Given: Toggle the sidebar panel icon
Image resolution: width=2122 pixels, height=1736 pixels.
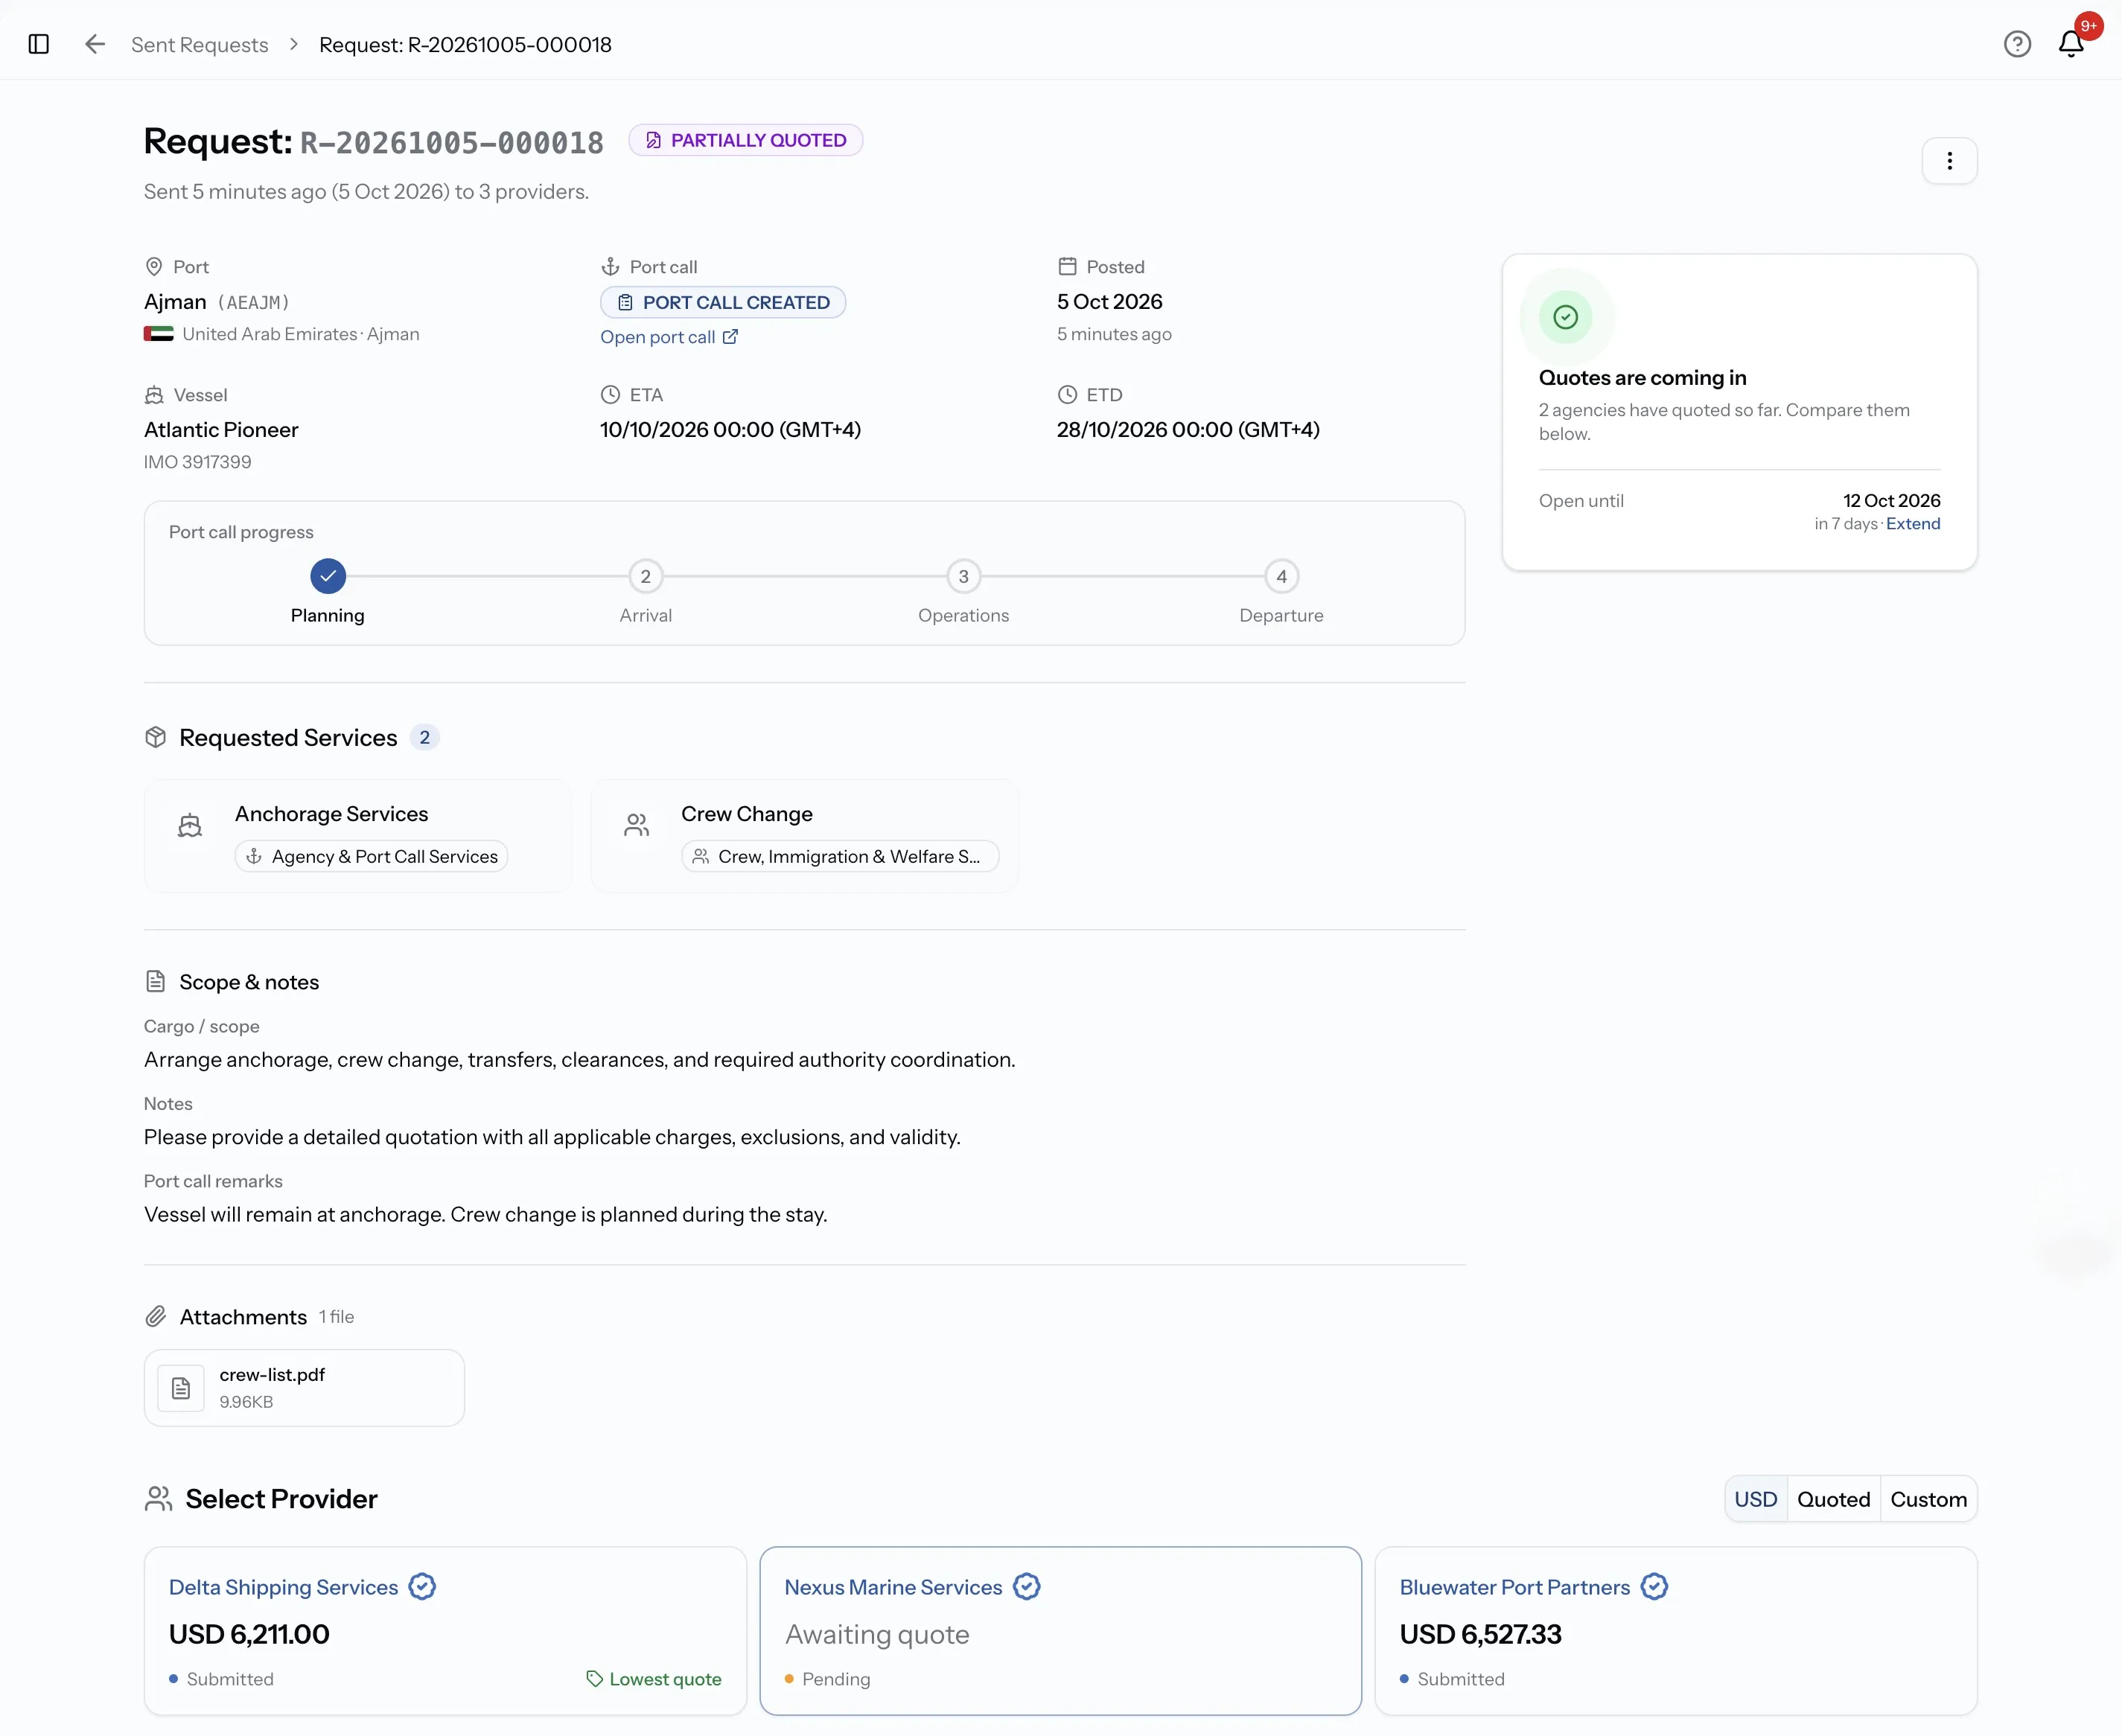Looking at the screenshot, I should coord(39,44).
